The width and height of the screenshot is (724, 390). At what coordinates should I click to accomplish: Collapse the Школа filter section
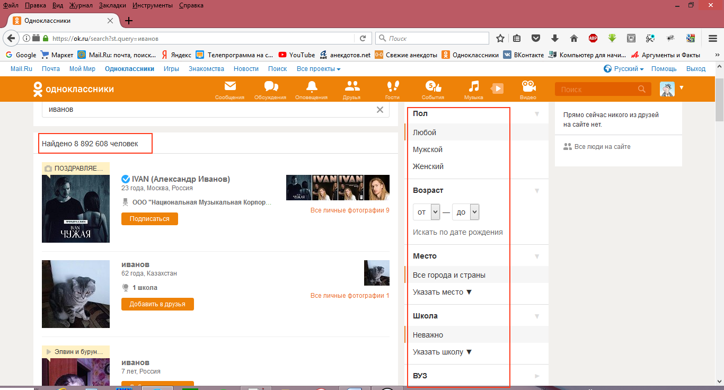[x=536, y=316]
